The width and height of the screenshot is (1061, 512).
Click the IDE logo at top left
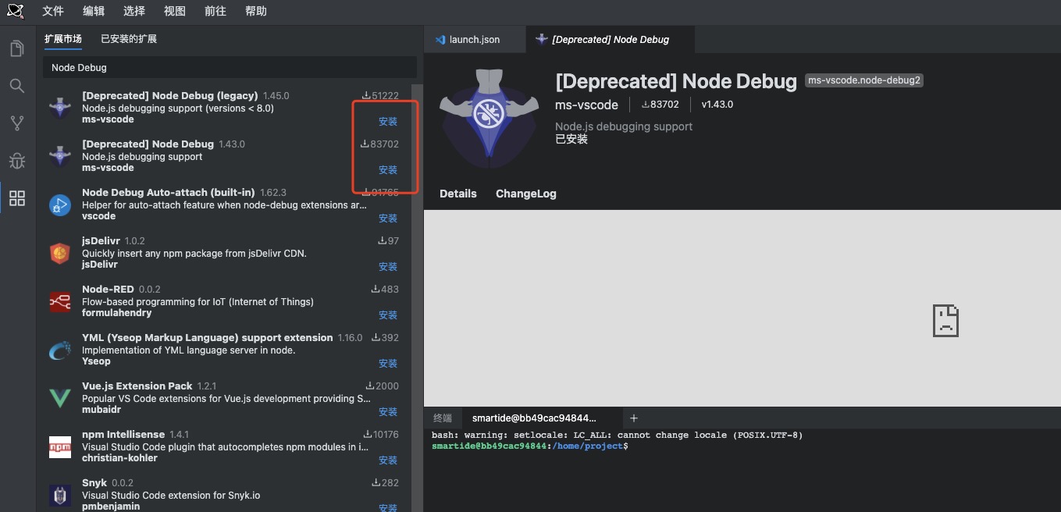[x=16, y=10]
